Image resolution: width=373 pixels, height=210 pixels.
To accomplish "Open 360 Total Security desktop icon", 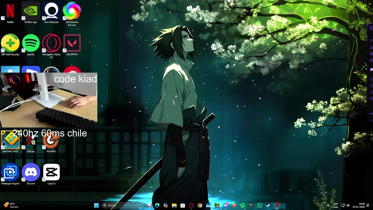I will [10, 45].
